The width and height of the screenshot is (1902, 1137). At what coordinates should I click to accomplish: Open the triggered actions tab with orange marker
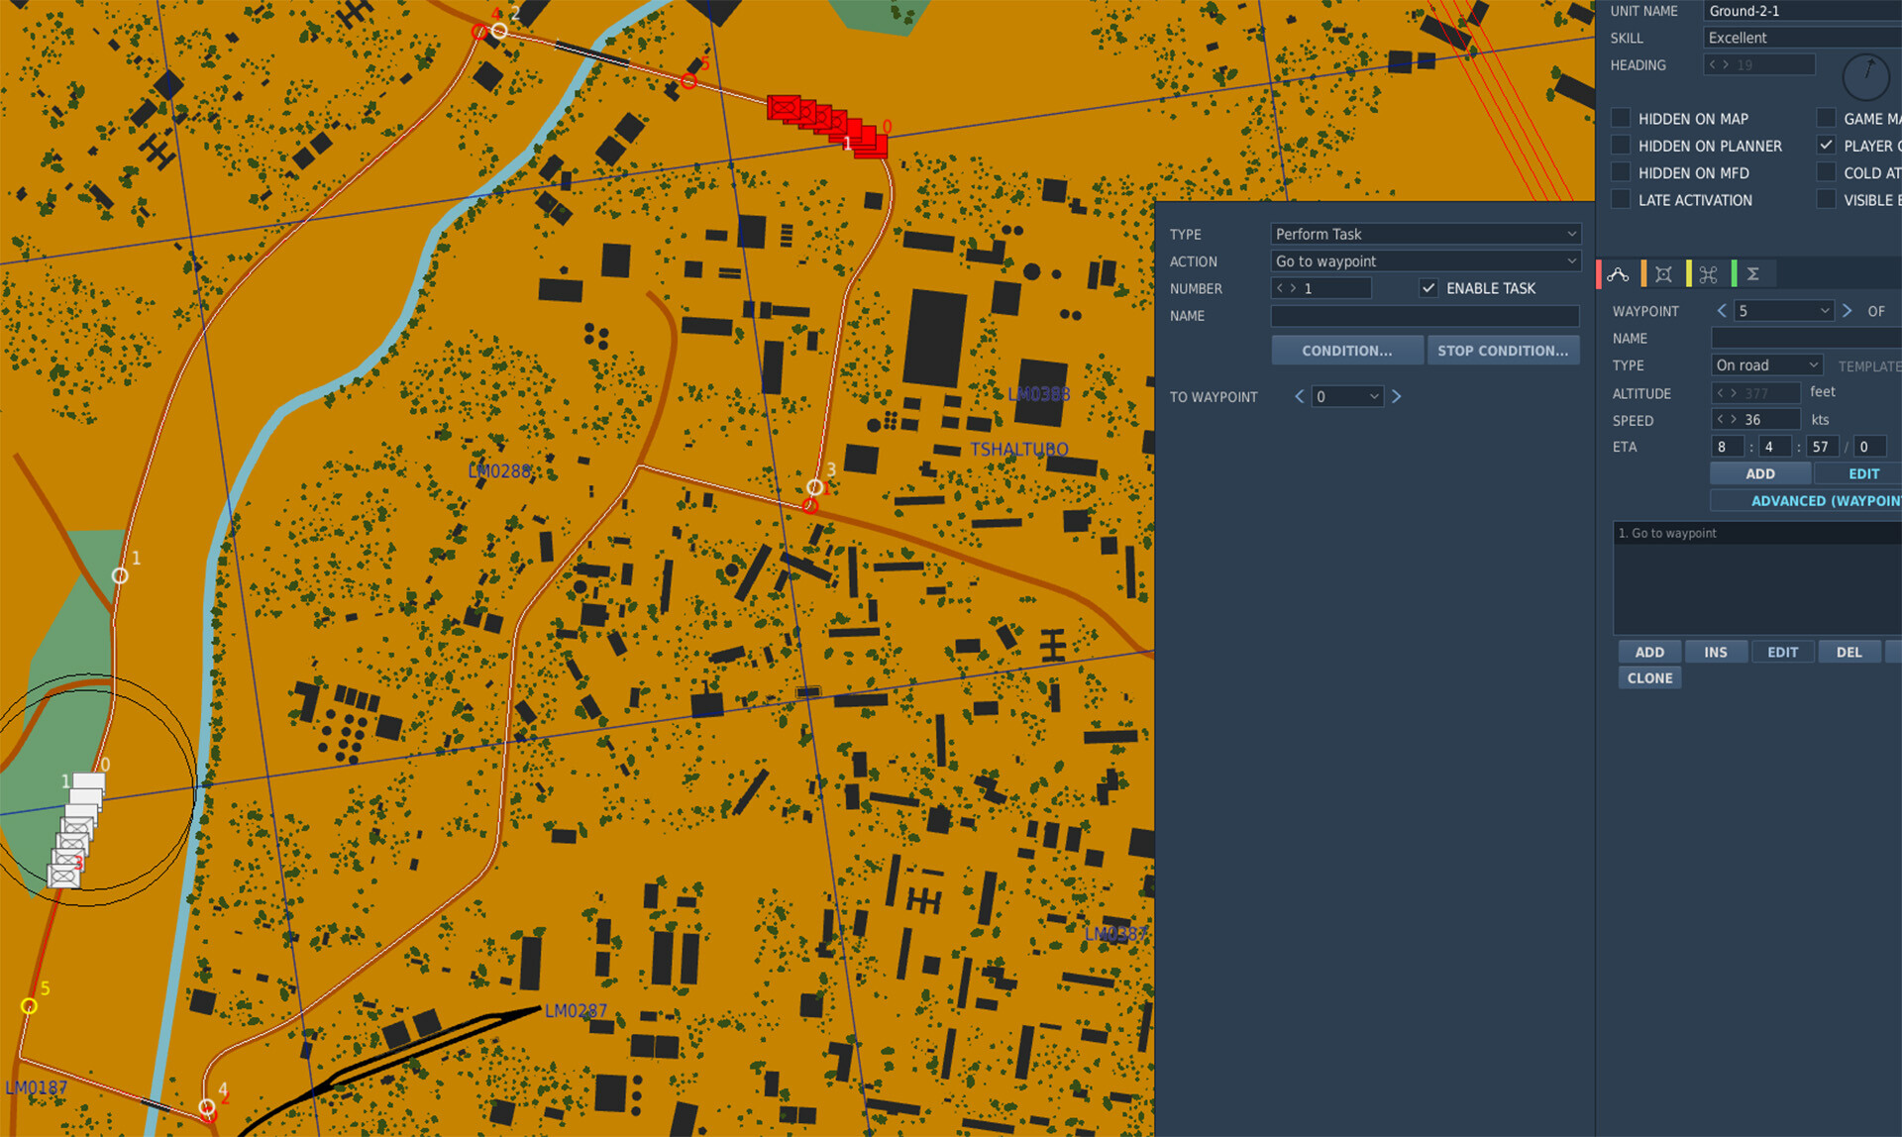click(1663, 274)
